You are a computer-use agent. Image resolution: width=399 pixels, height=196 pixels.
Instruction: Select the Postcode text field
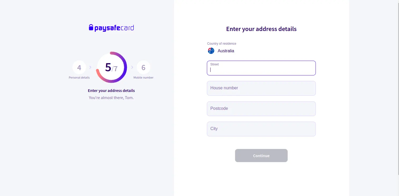point(261,109)
